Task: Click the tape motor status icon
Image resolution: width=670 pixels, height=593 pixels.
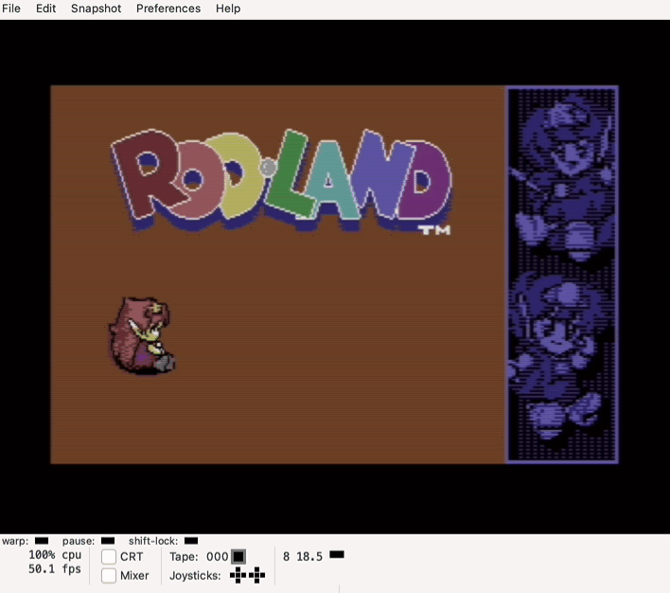Action: (x=239, y=557)
